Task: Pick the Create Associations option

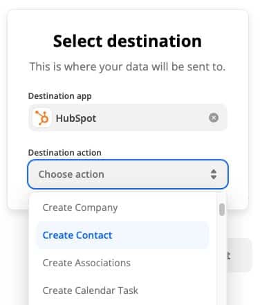Action: click(x=86, y=263)
